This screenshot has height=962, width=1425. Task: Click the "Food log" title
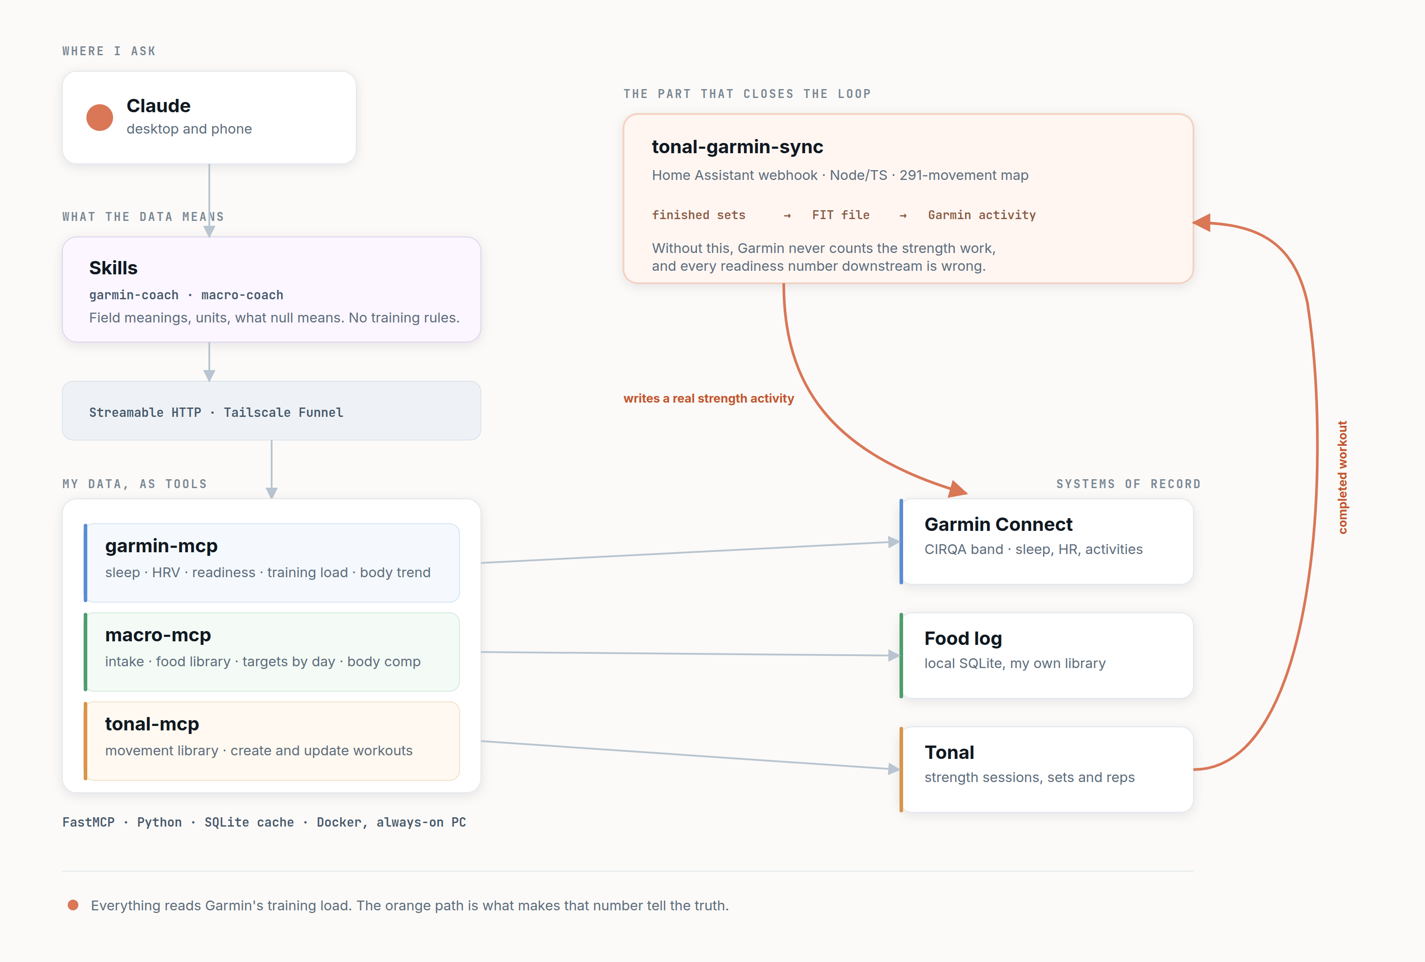point(963,638)
